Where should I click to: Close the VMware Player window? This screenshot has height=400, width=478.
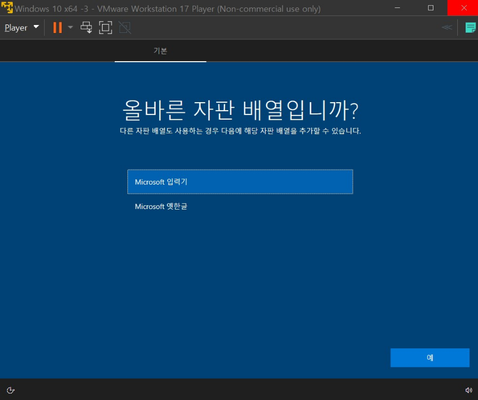tap(464, 7)
